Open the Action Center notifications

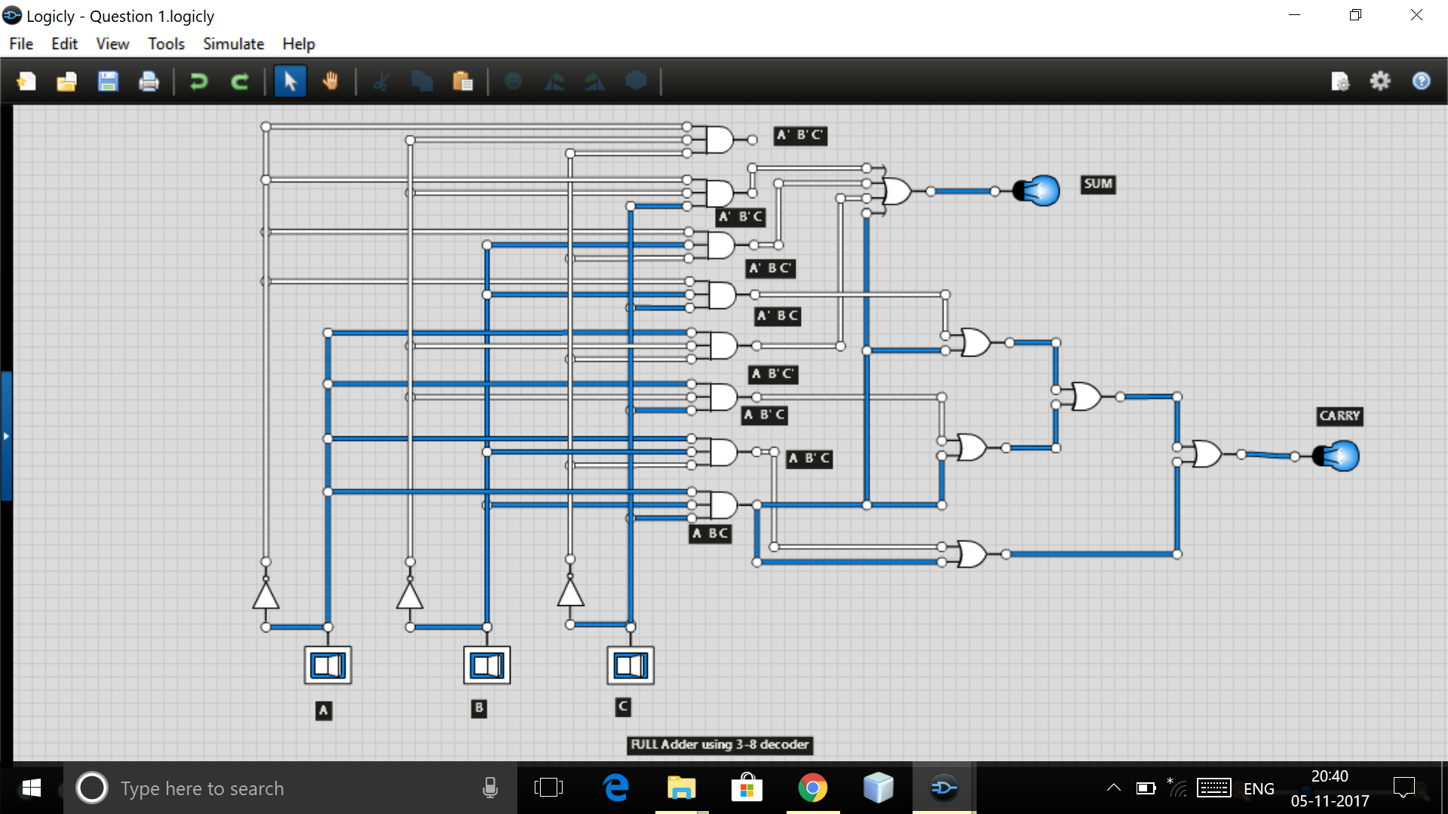pos(1404,788)
